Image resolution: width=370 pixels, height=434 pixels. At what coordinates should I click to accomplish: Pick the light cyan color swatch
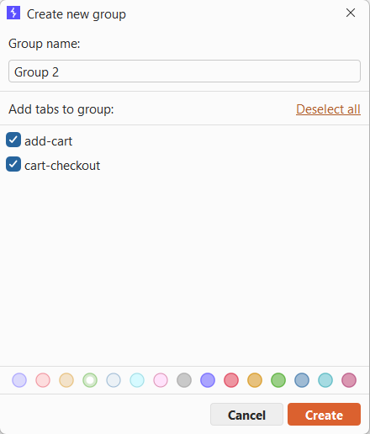137,380
